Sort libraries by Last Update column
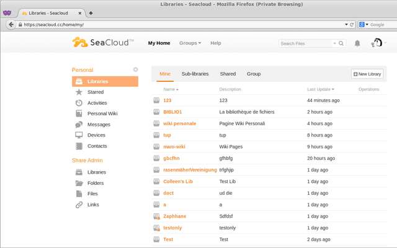 [321, 89]
